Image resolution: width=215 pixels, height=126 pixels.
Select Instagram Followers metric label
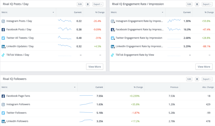point(18,104)
